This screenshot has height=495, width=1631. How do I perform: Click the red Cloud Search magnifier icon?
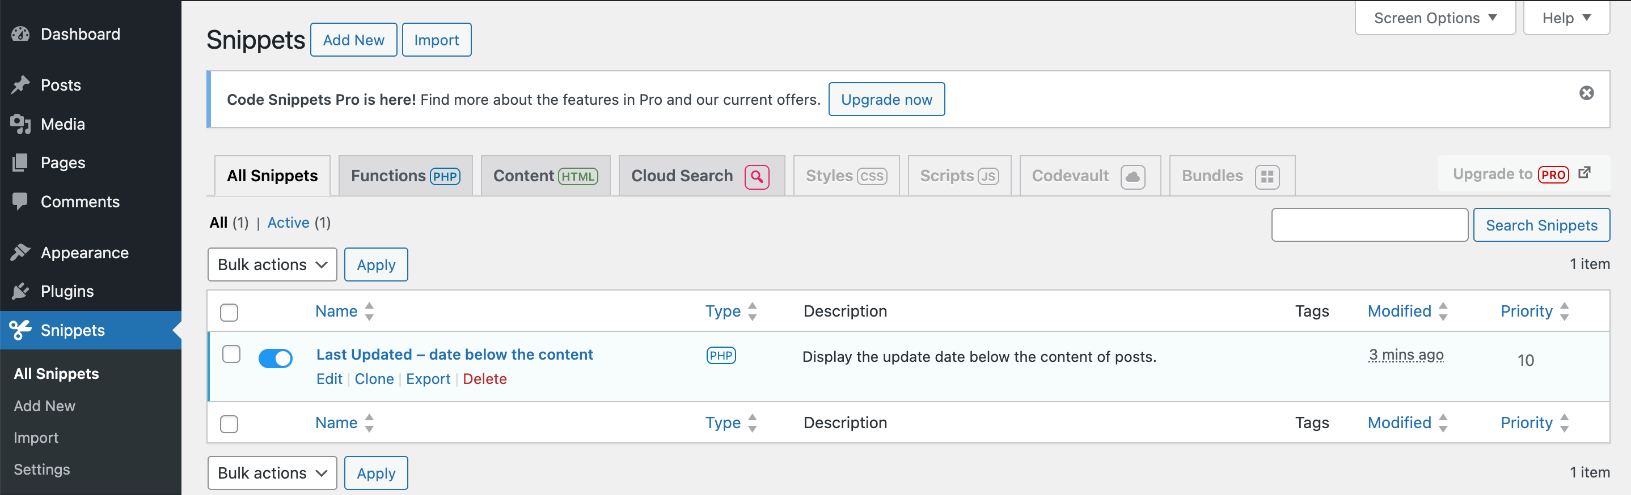tap(757, 176)
